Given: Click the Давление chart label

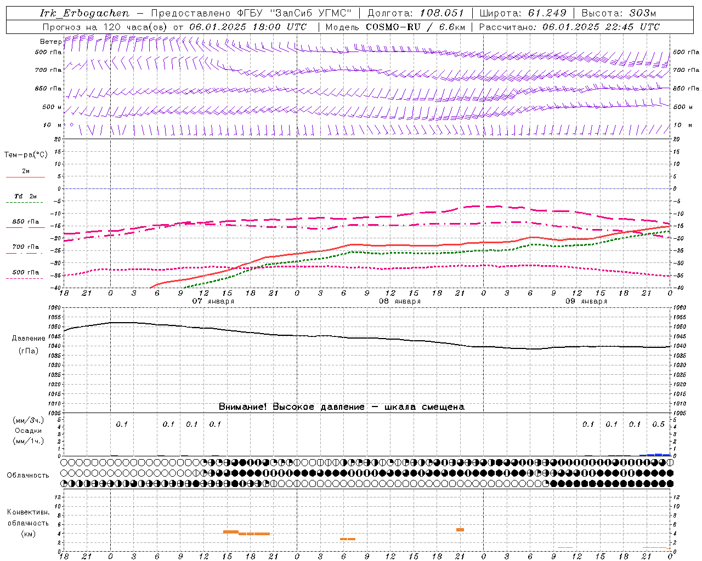Looking at the screenshot, I should coord(29,339).
